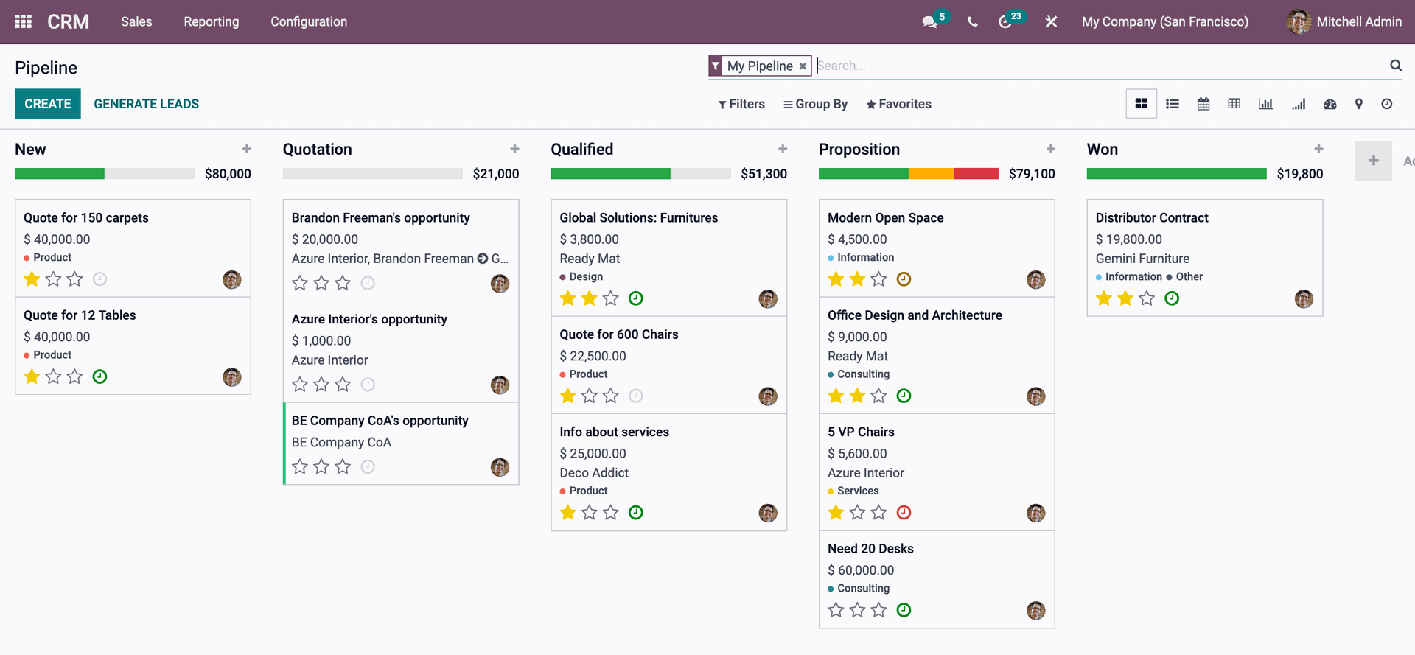Open the map view
1415x655 pixels.
coord(1358,104)
